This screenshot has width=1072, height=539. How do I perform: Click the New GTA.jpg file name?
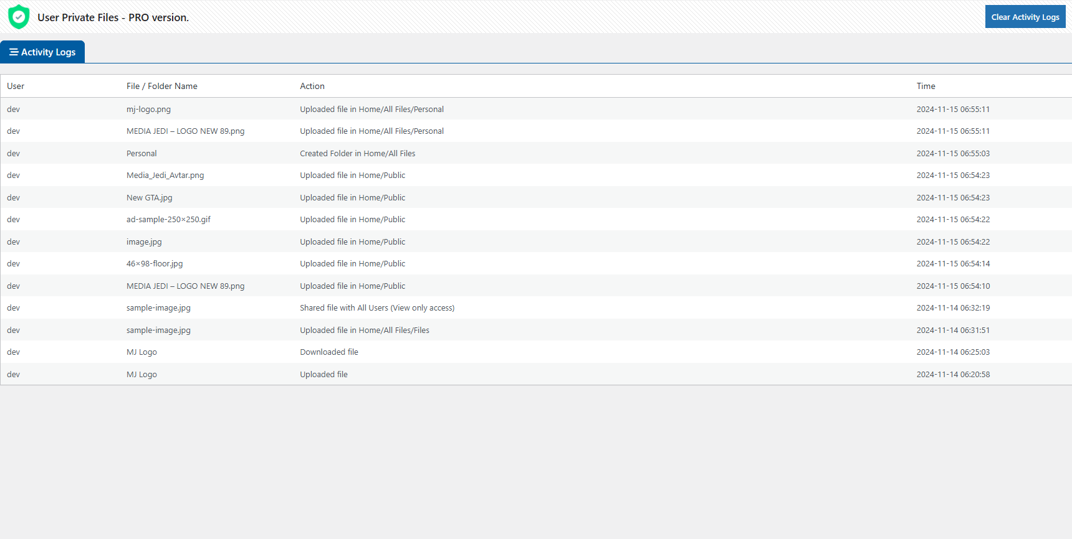pos(149,198)
